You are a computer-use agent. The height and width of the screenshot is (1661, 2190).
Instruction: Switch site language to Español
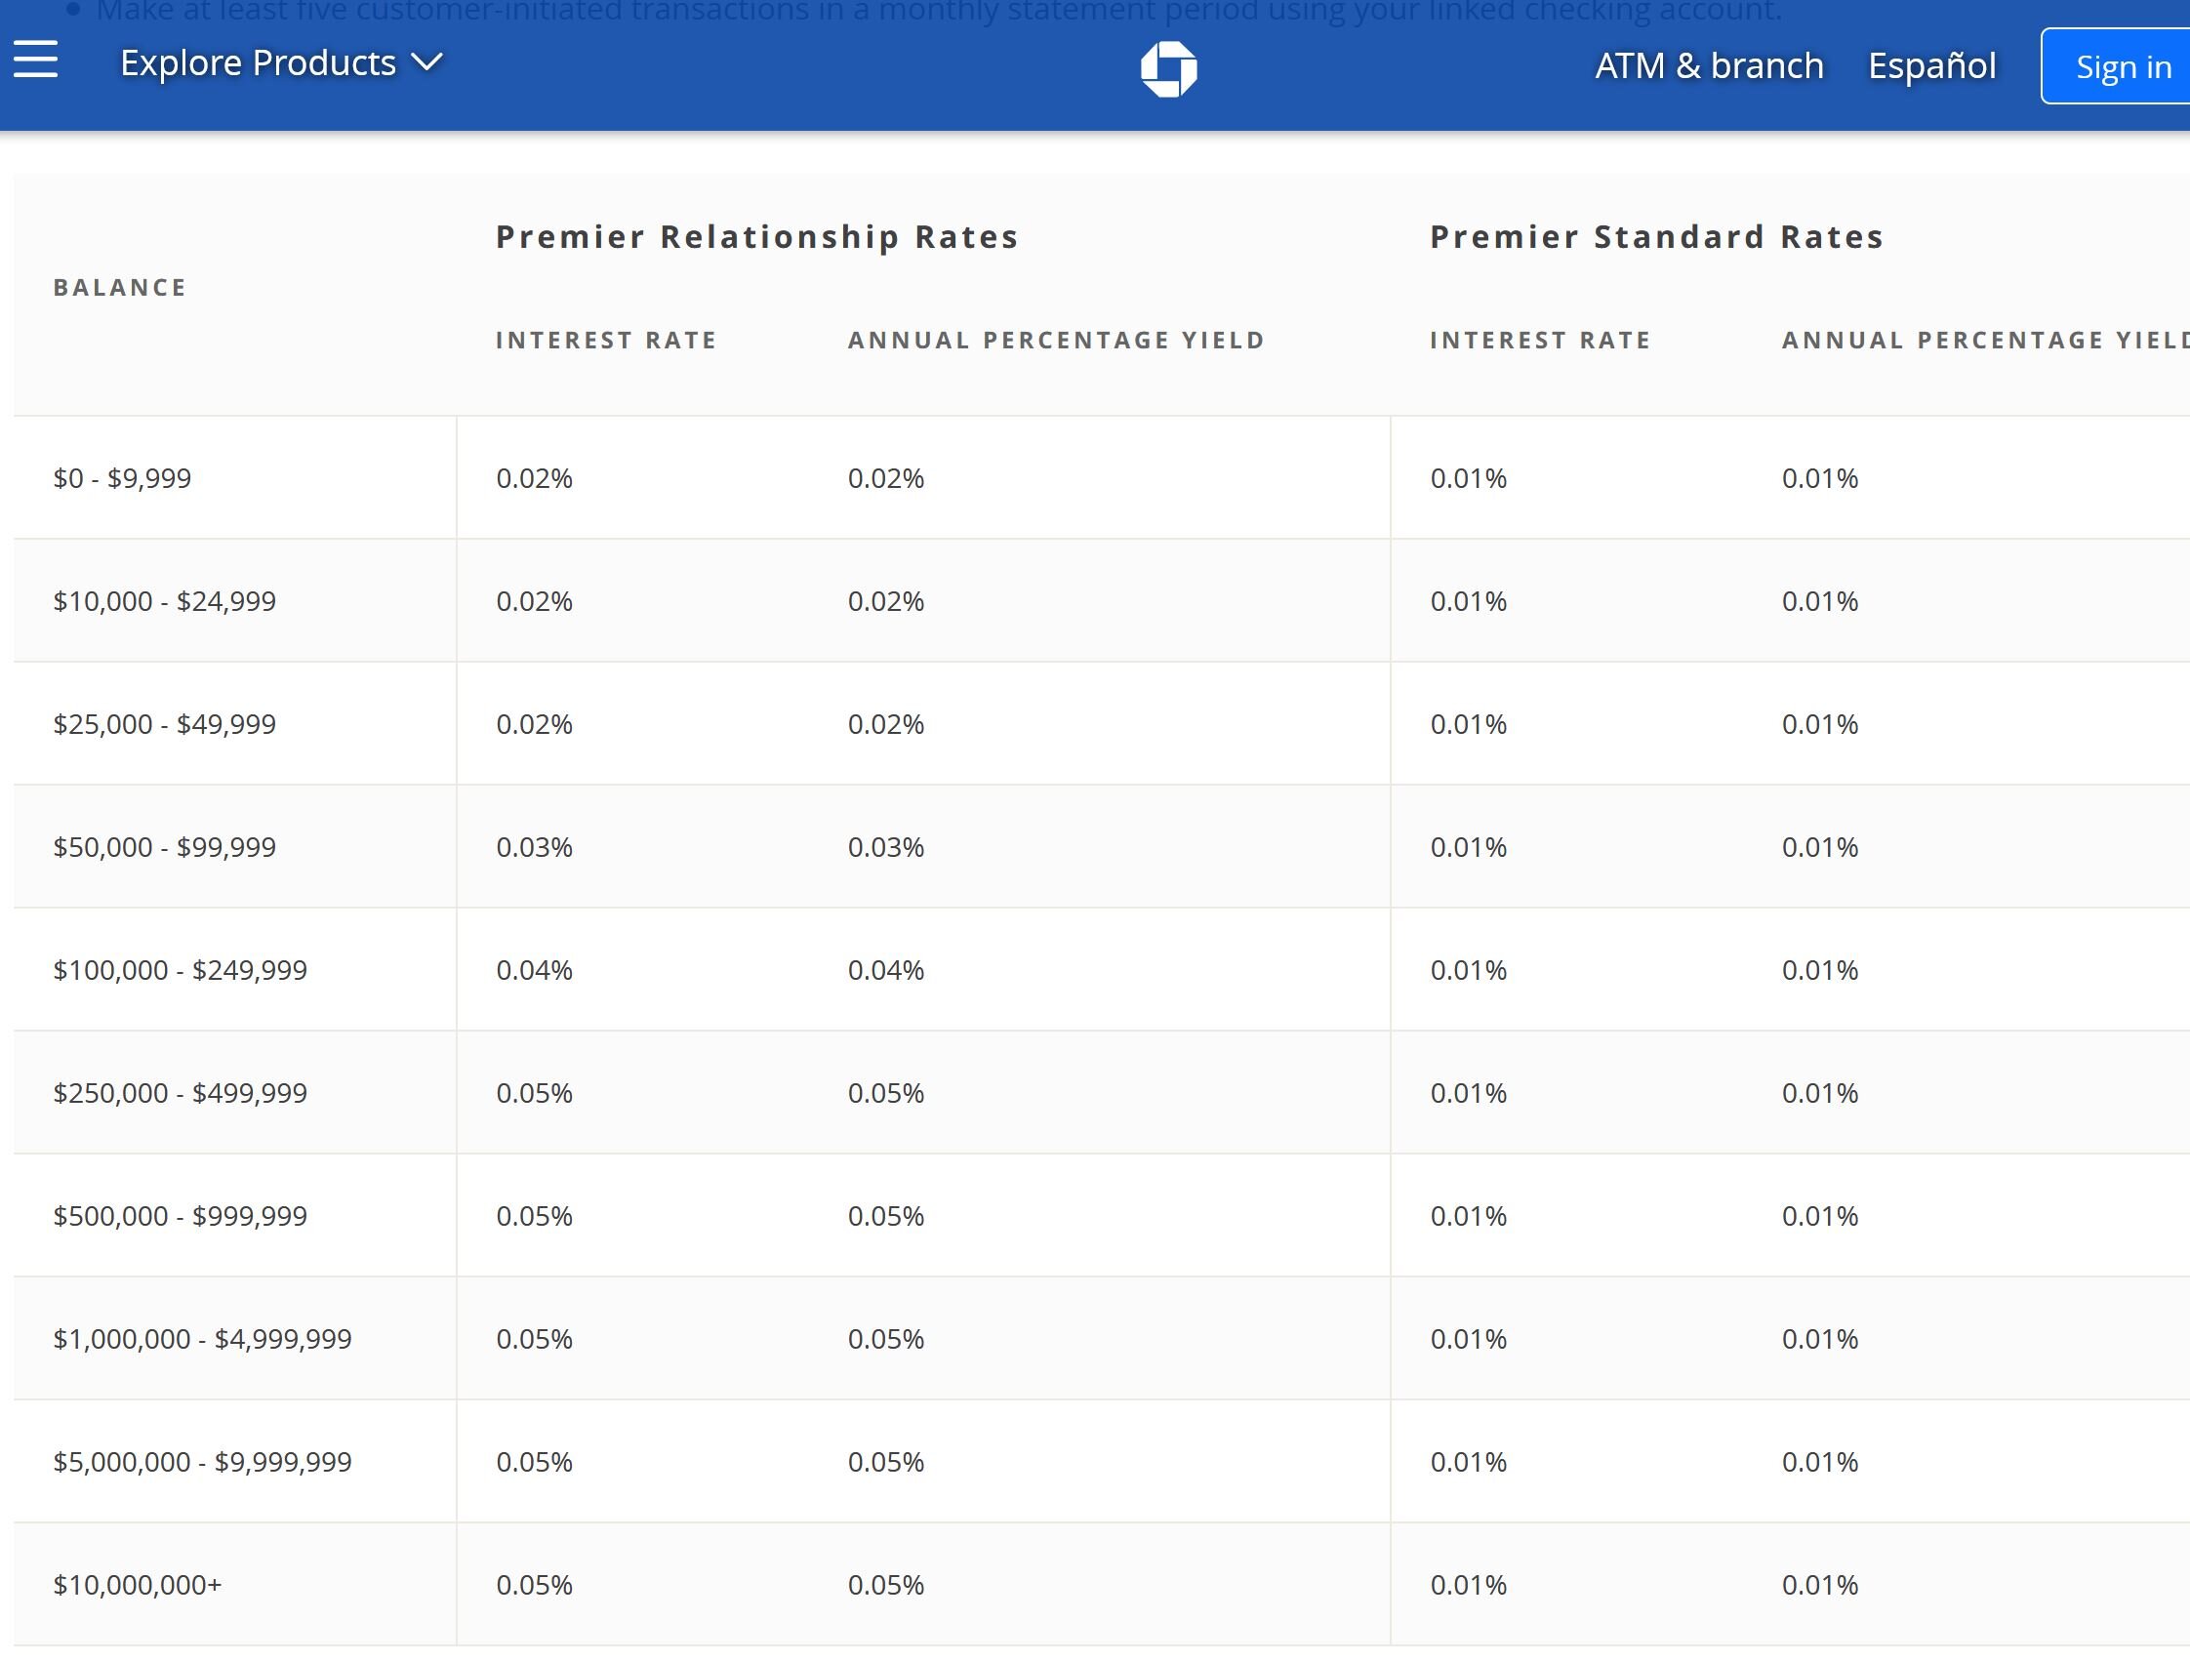point(1931,65)
